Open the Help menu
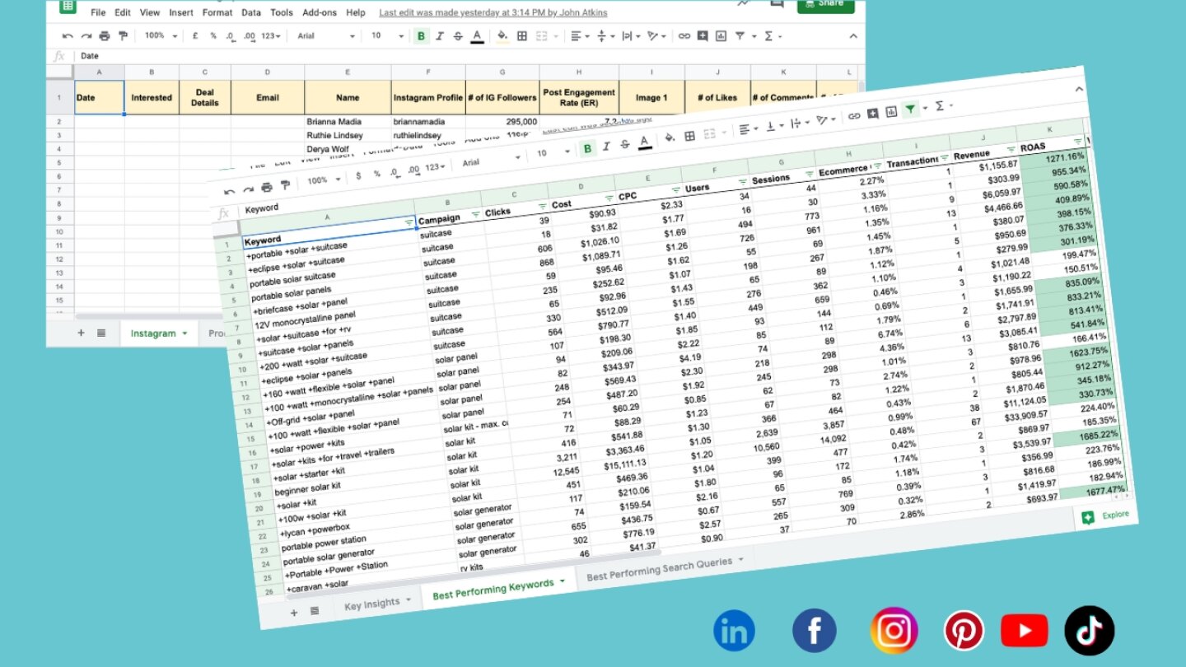Screen dimensions: 1186x667 coord(356,13)
